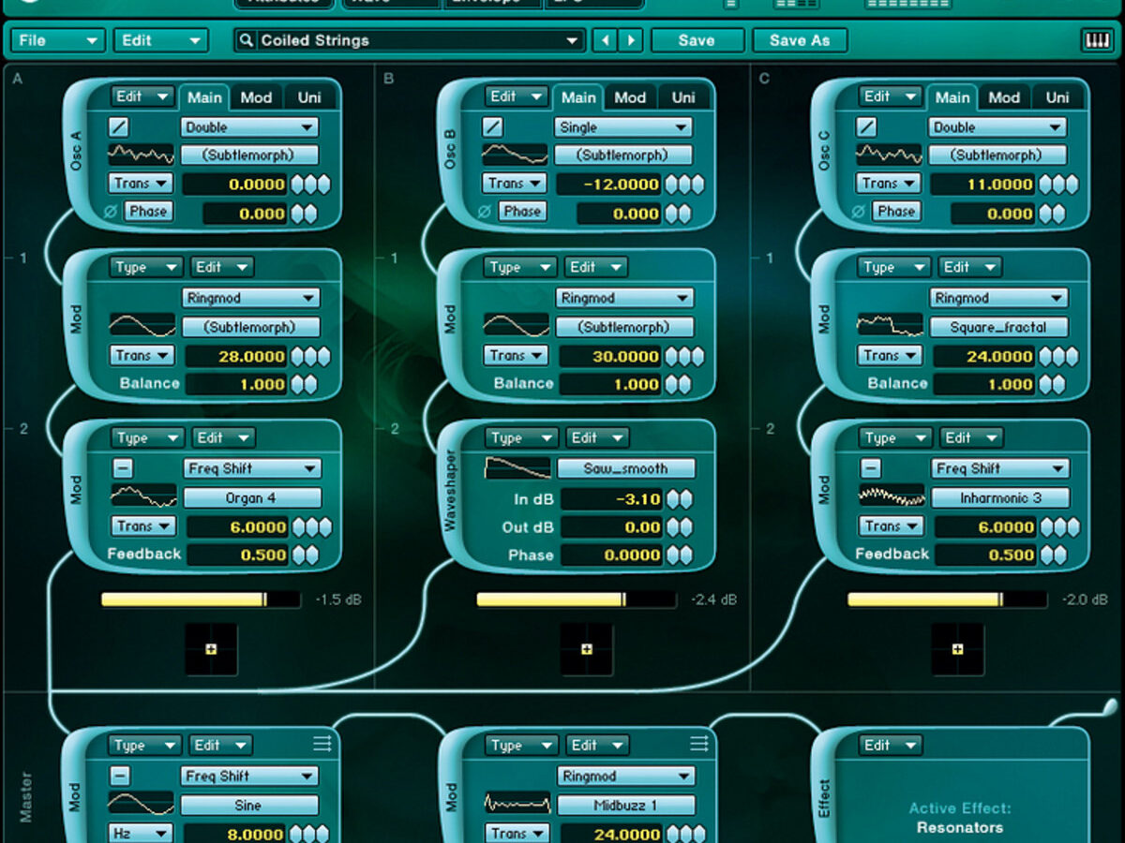The height and width of the screenshot is (843, 1125).
Task: Click the keyboard icon in the top-right toolbar
Action: point(1095,40)
